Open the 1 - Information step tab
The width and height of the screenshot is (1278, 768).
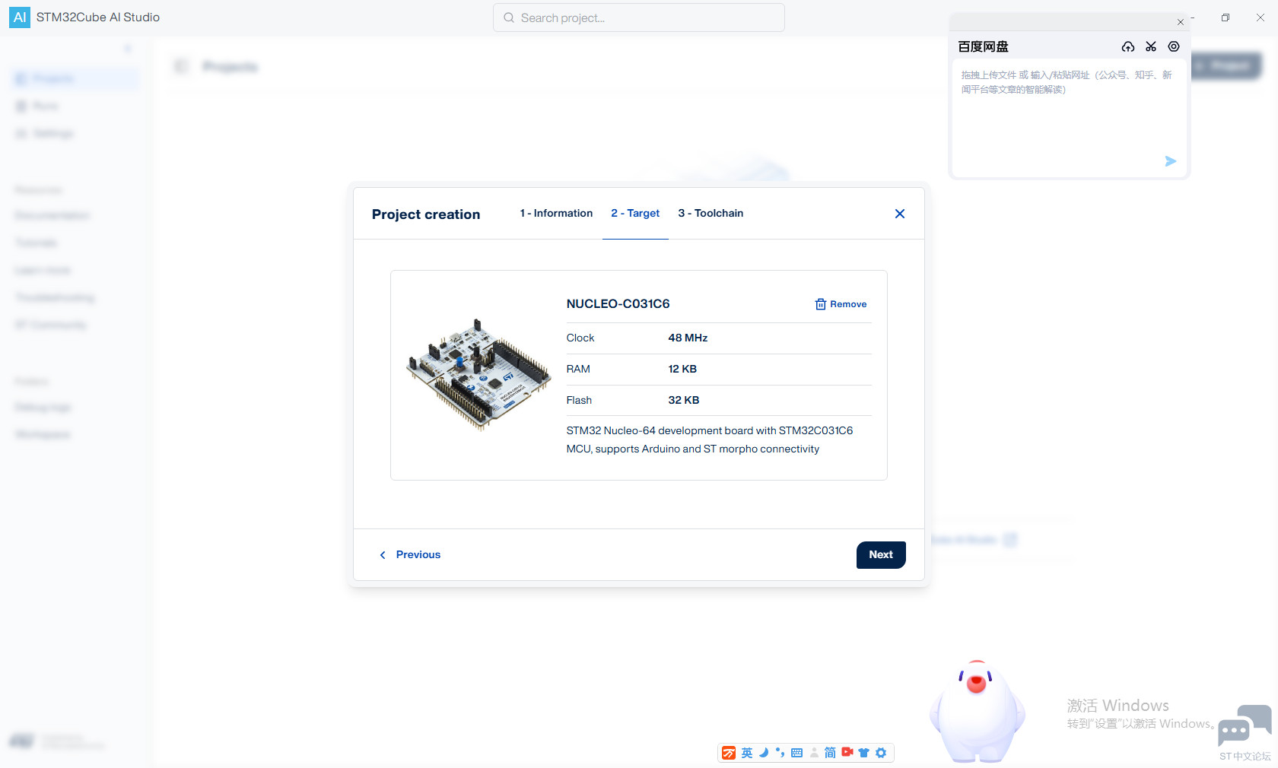pos(556,214)
